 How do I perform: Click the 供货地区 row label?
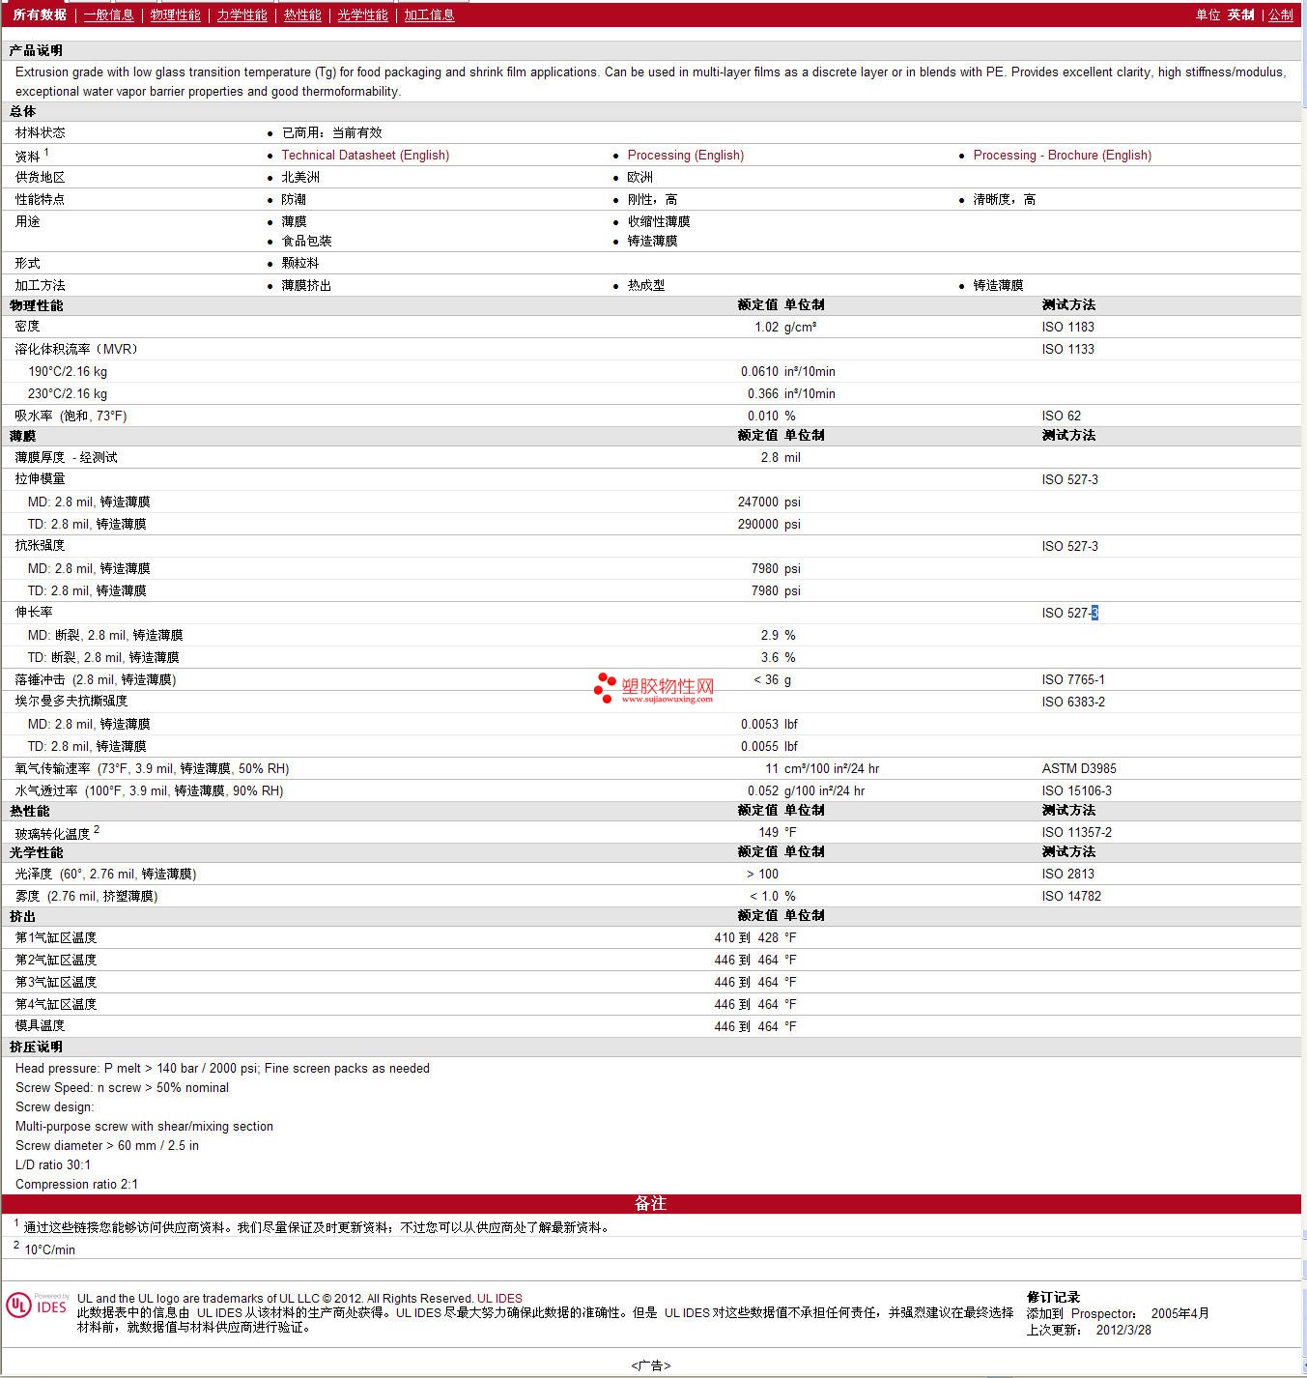coord(40,177)
